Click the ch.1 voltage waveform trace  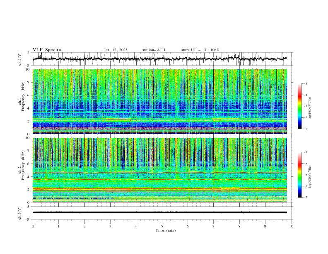[159, 59]
